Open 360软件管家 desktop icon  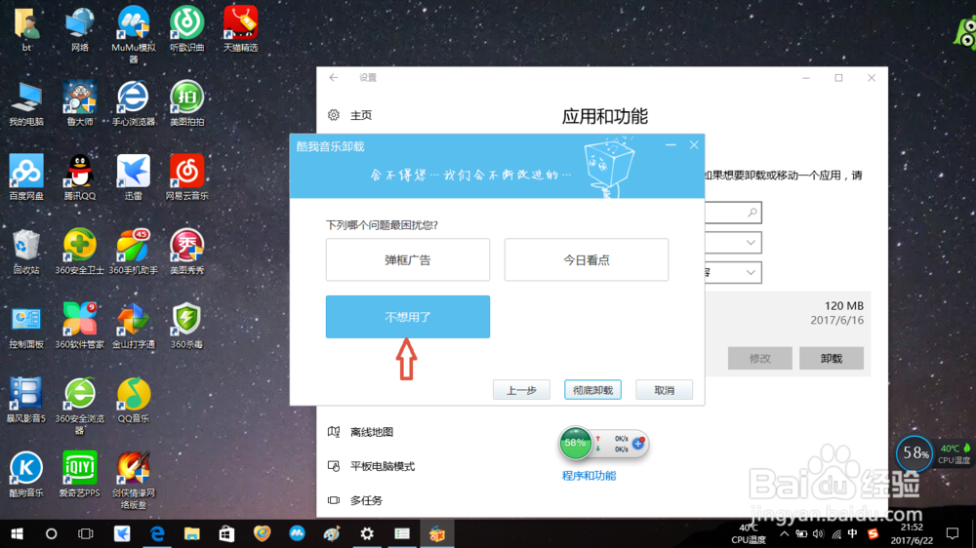80,326
